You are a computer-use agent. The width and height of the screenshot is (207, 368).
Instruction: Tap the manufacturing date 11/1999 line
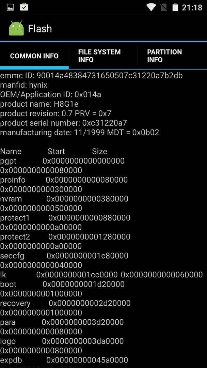(80, 133)
